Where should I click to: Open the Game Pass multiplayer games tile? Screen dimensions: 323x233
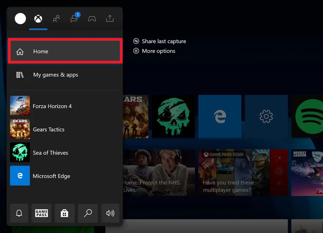coord(243,173)
